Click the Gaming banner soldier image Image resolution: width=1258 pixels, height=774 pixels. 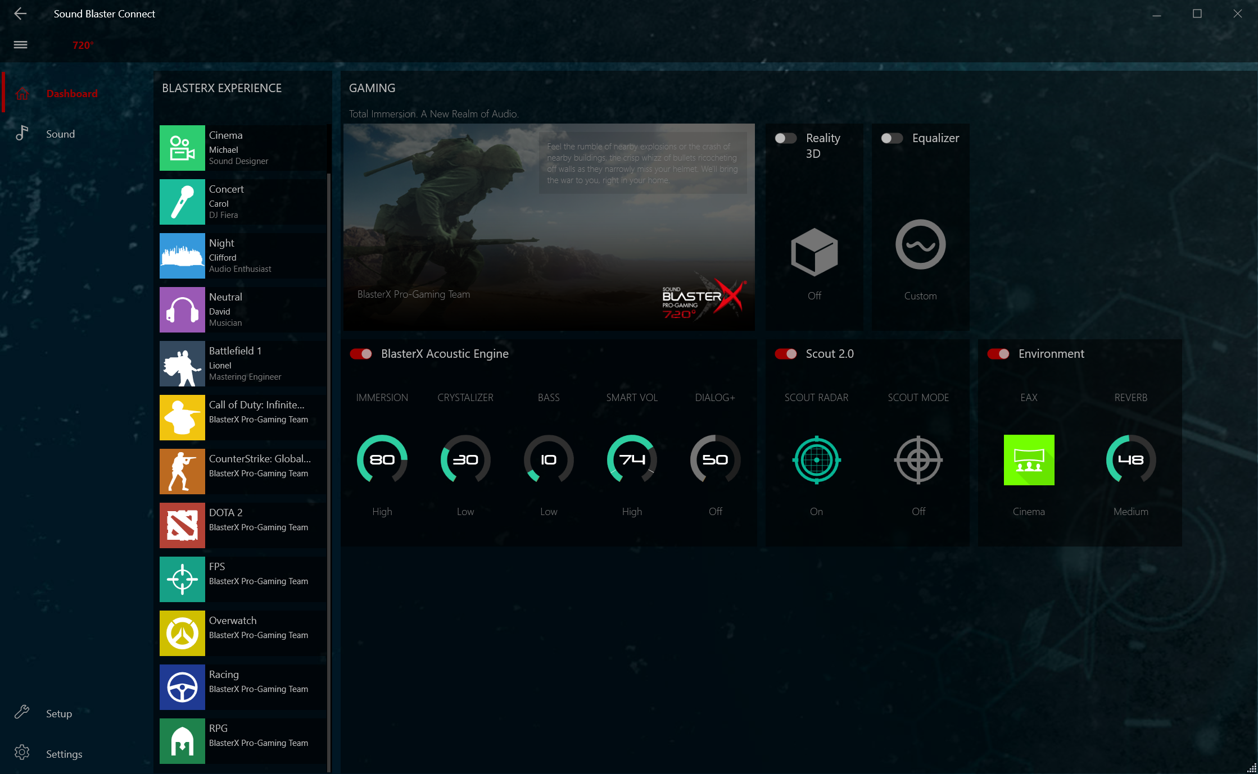[549, 227]
